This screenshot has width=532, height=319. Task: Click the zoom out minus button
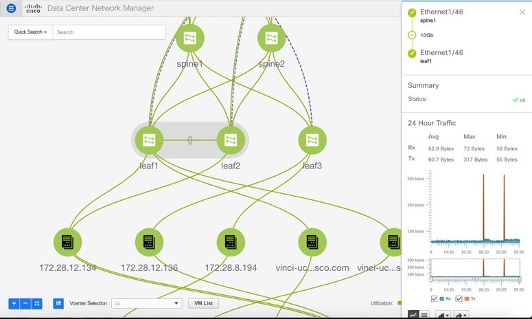tap(25, 303)
